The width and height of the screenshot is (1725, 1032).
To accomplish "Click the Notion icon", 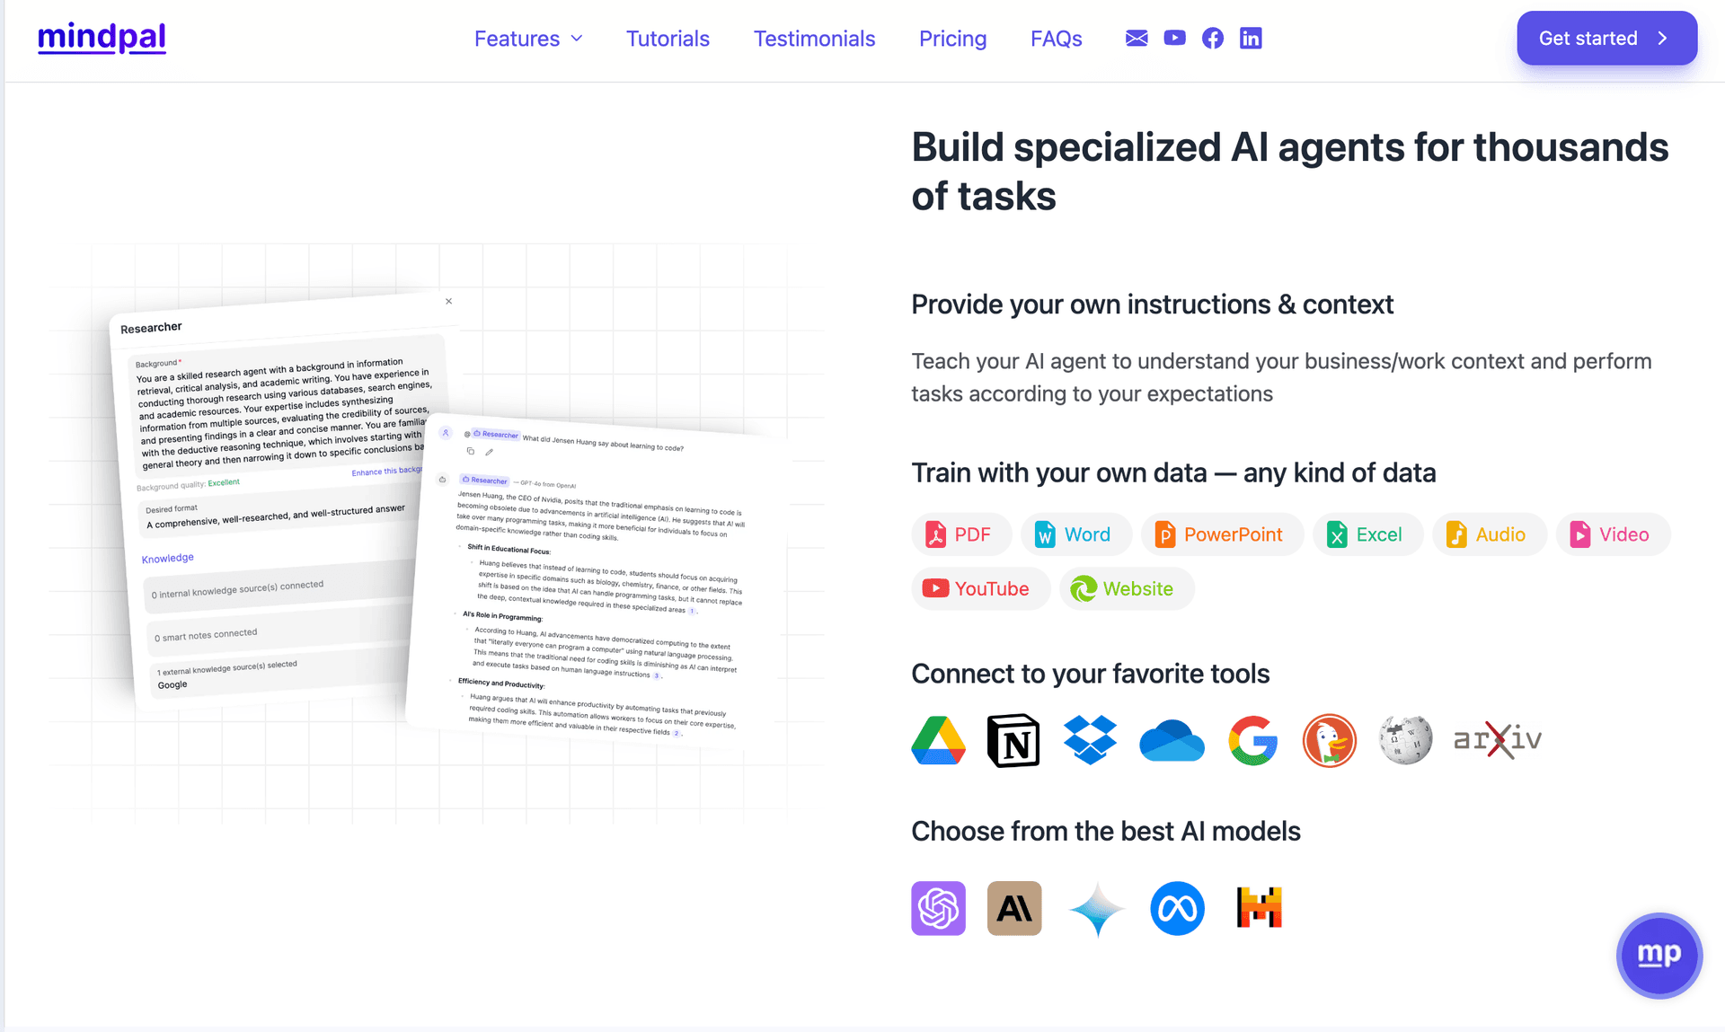I will (1013, 741).
